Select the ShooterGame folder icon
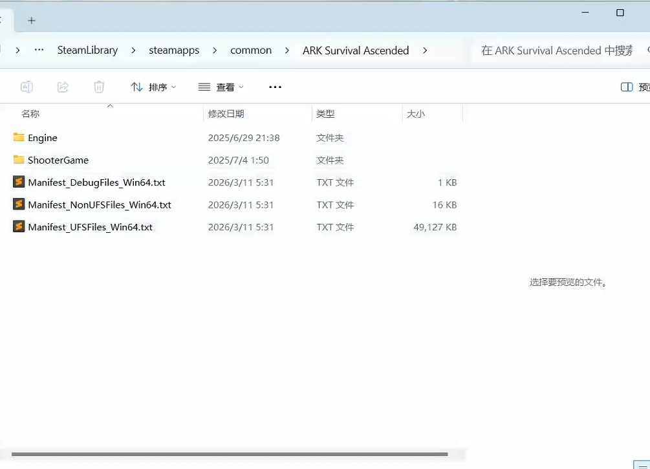This screenshot has height=469, width=650. pos(19,160)
